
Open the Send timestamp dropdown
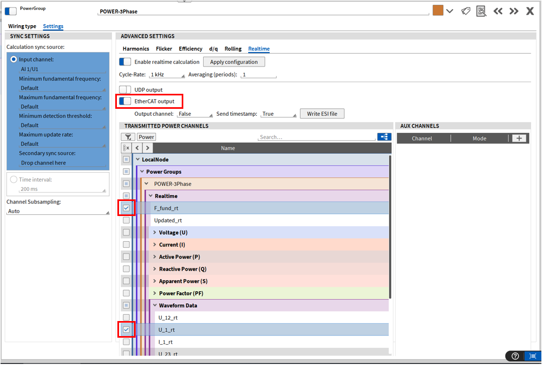[279, 114]
